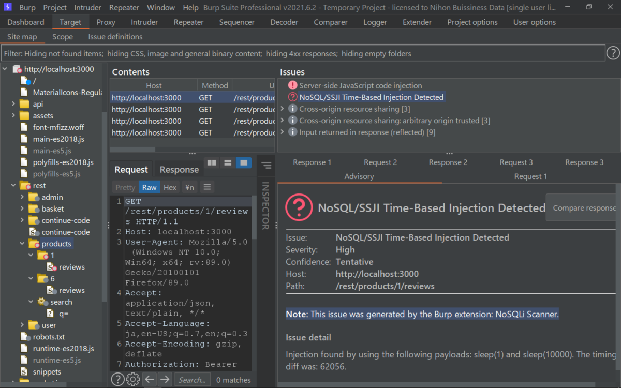
Task: Expand the assets folder
Action: (14, 115)
